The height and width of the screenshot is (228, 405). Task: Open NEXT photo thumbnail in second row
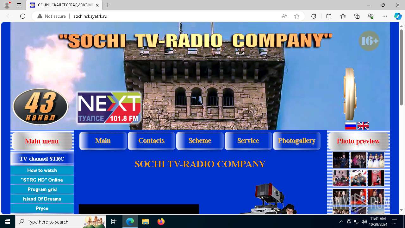pos(358,178)
